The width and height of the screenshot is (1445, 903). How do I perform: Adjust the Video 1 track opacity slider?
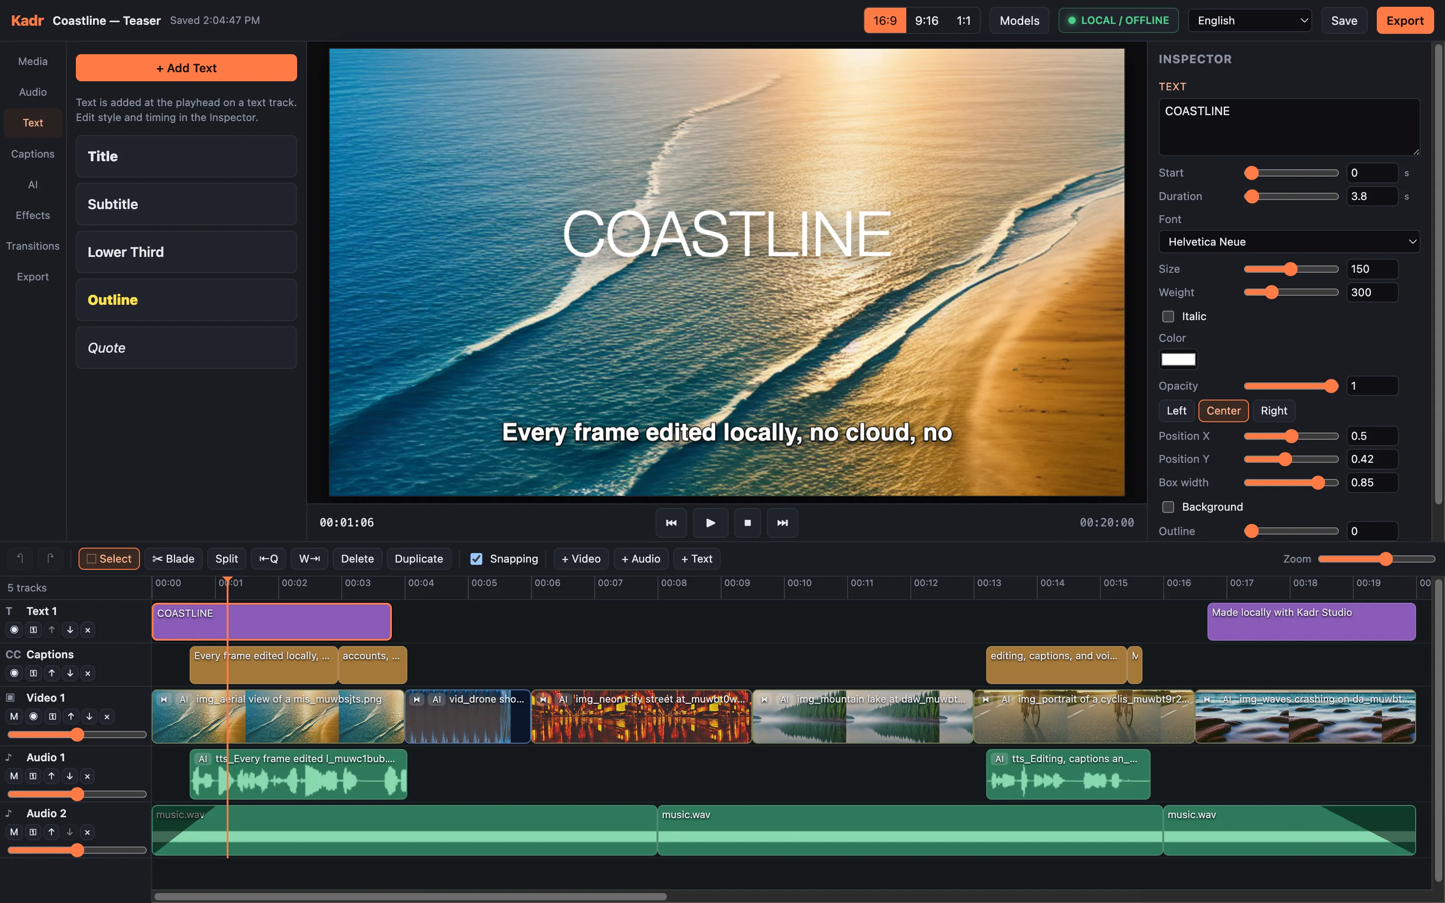(77, 735)
